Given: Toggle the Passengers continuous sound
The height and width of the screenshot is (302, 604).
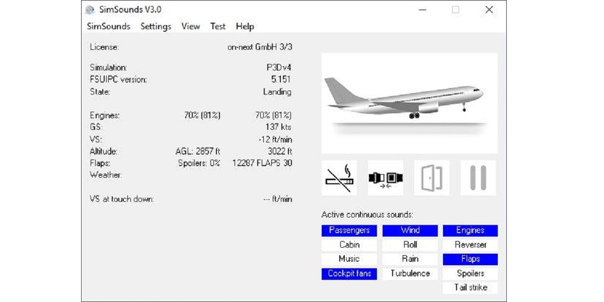Looking at the screenshot, I should coord(349,231).
